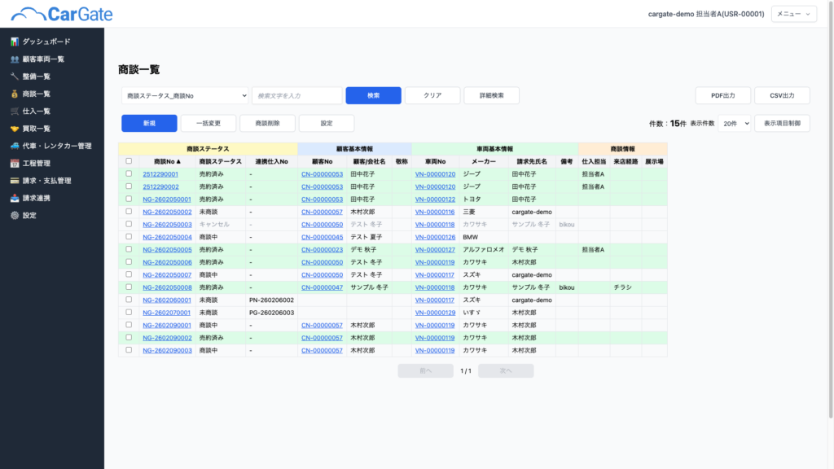Sort by the 商談No column header

click(167, 161)
